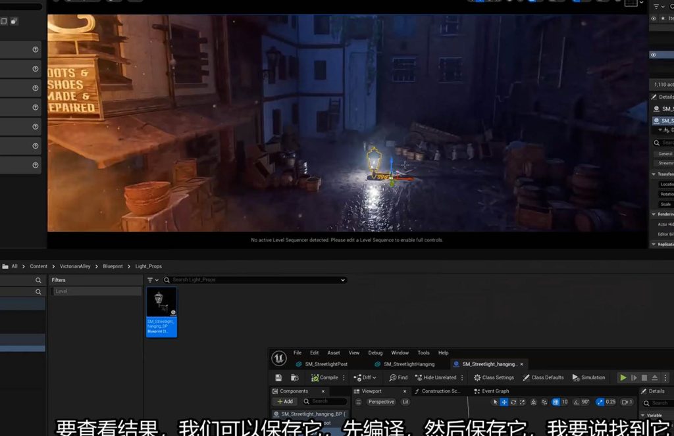Viewport: 674px width, 436px height.
Task: Click the Find tool in Blueprint toolbar
Action: point(398,377)
